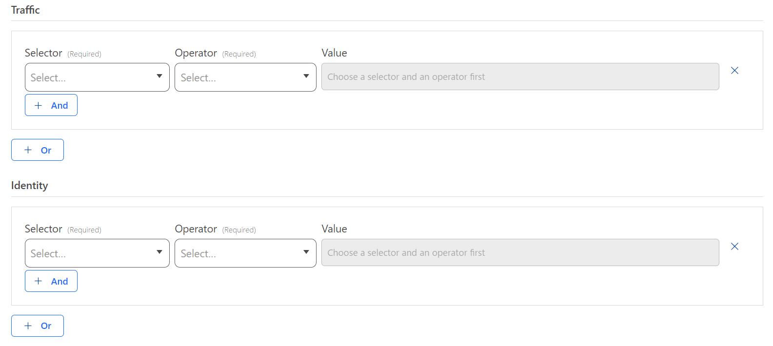Remove the Identity condition row with X
773x346 pixels.
click(x=734, y=247)
